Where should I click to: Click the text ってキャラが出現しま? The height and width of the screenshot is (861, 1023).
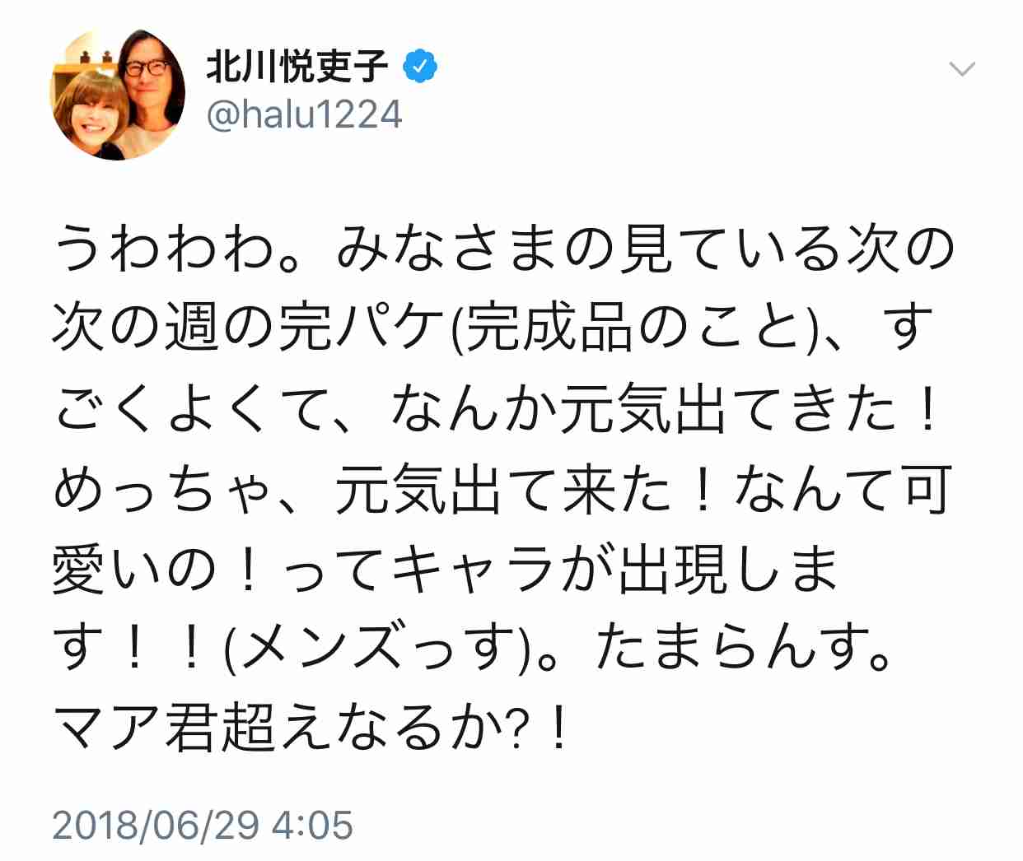point(559,569)
